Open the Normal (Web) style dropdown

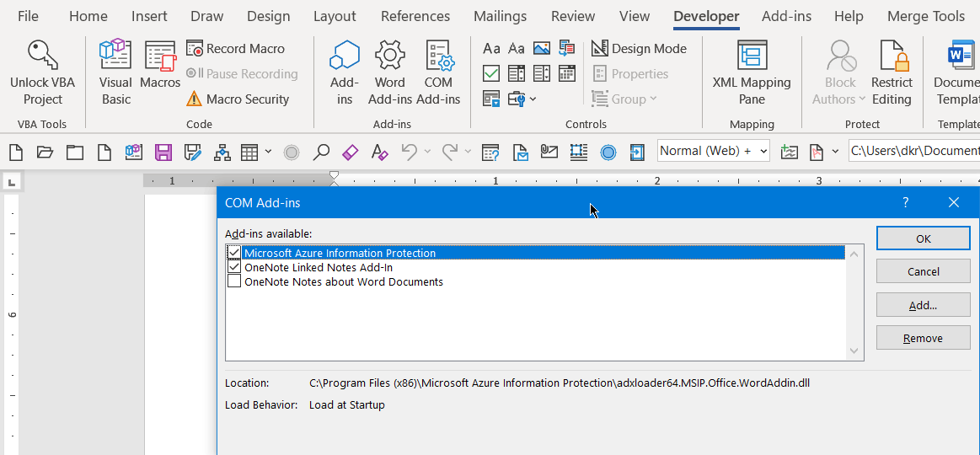click(763, 152)
